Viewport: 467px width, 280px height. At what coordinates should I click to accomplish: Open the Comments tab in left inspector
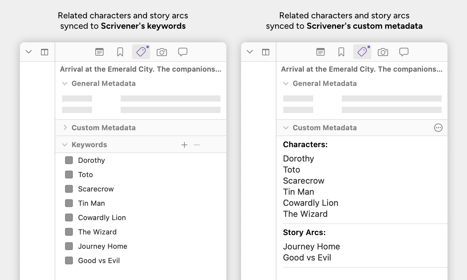pyautogui.click(x=183, y=52)
